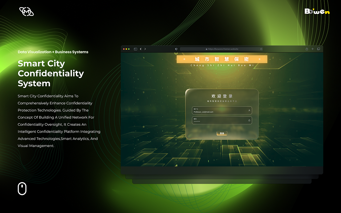Go back using the browser back arrow
The width and height of the screenshot is (341, 213).
(141, 49)
